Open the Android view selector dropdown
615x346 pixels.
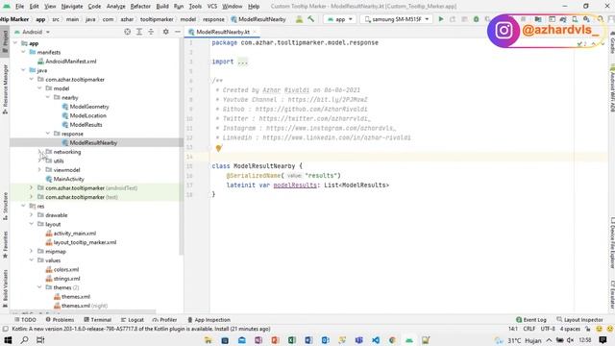pyautogui.click(x=32, y=32)
